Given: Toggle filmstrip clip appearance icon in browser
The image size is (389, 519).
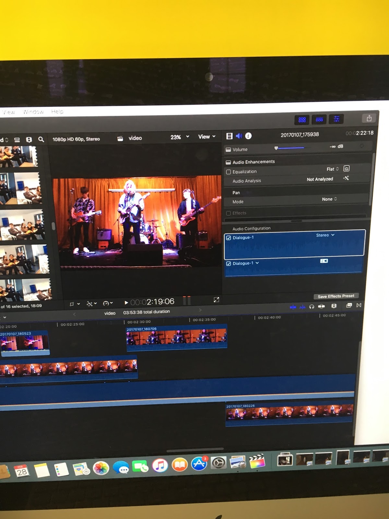Looking at the screenshot, I should click(29, 140).
